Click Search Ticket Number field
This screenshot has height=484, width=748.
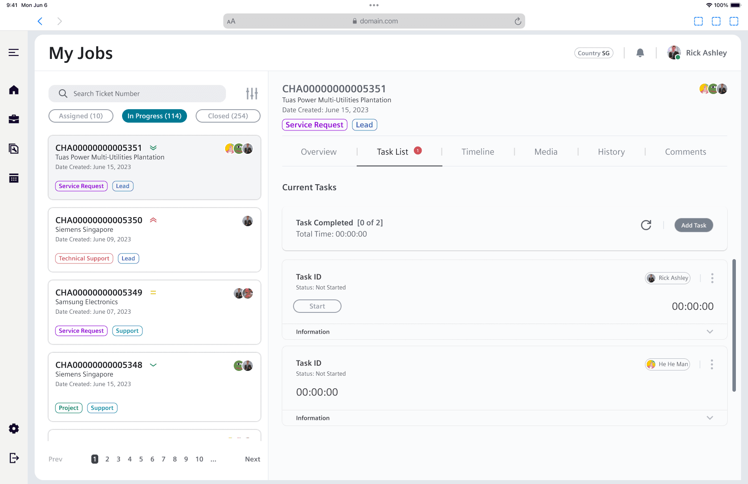pyautogui.click(x=137, y=94)
